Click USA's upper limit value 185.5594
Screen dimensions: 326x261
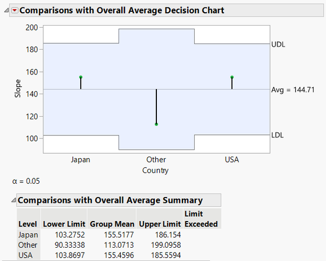(x=165, y=255)
